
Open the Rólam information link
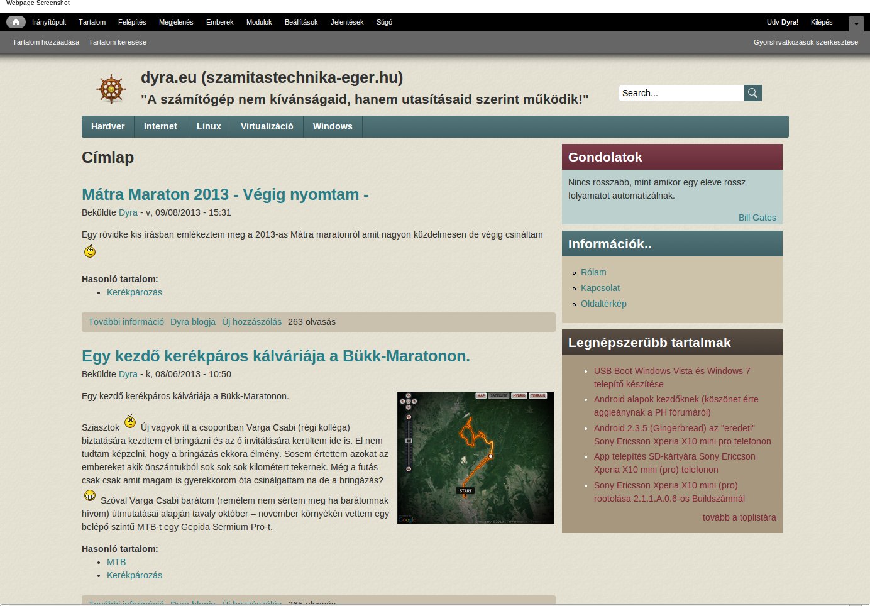593,272
